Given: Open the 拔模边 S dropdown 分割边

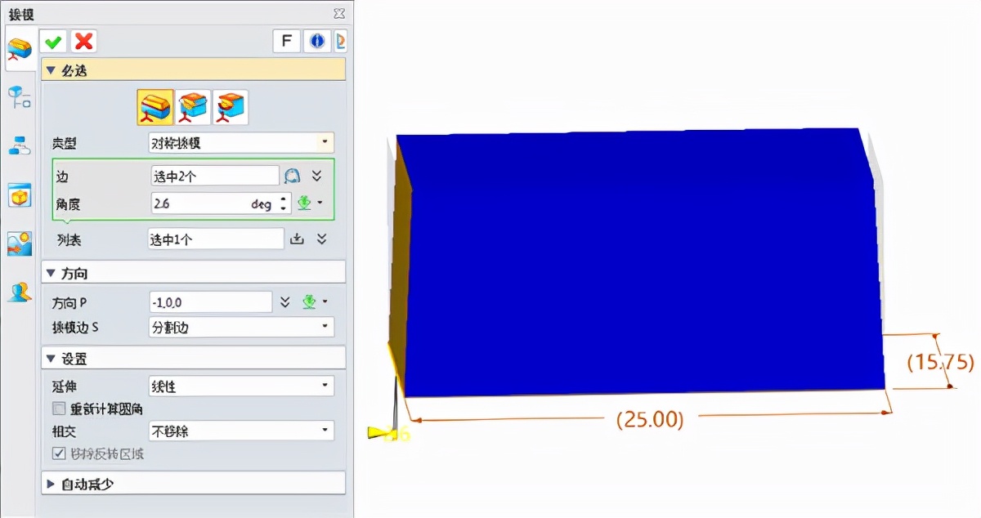Looking at the screenshot, I should pos(241,327).
